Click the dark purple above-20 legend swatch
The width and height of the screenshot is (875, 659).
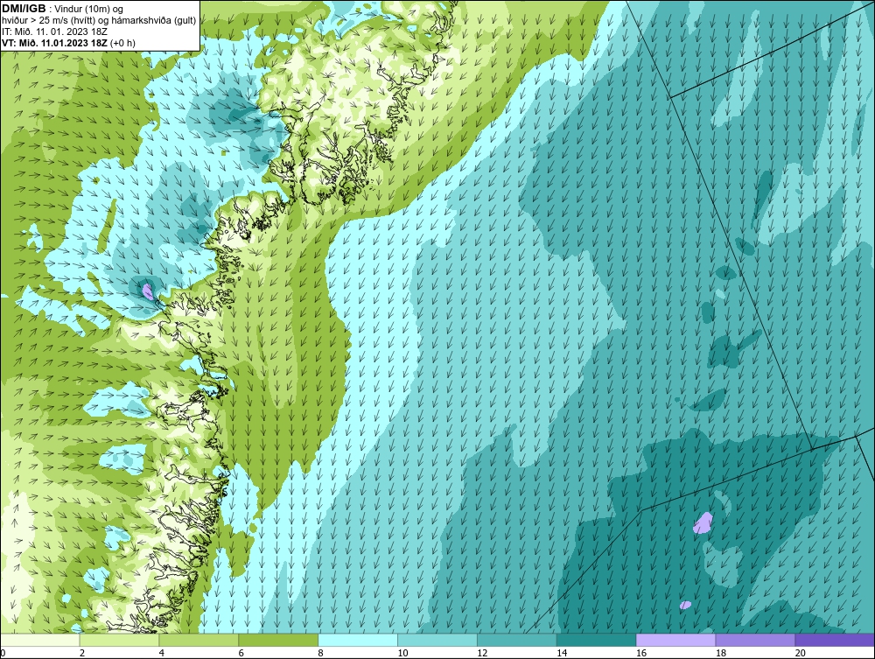pos(835,640)
